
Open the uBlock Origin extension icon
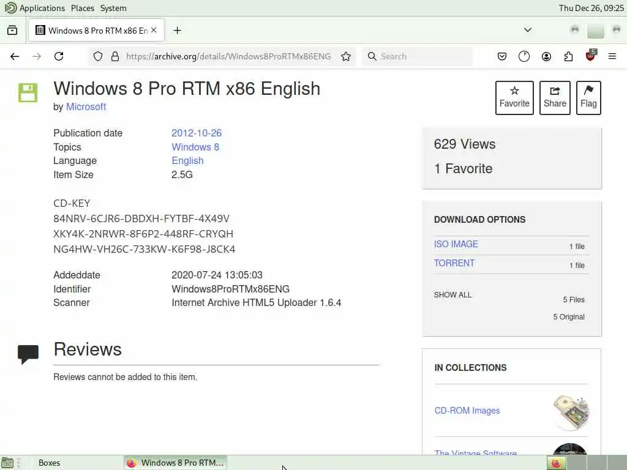tap(591, 56)
